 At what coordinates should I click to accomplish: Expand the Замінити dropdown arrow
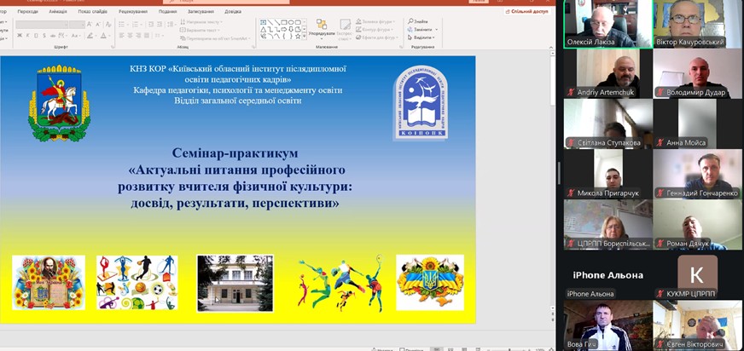(x=435, y=30)
